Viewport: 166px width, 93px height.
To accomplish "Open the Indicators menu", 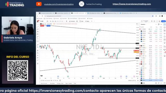I will [x=72, y=21].
